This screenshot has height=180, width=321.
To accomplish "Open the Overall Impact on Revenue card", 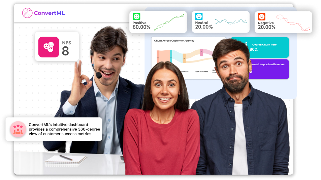I will coord(269,69).
